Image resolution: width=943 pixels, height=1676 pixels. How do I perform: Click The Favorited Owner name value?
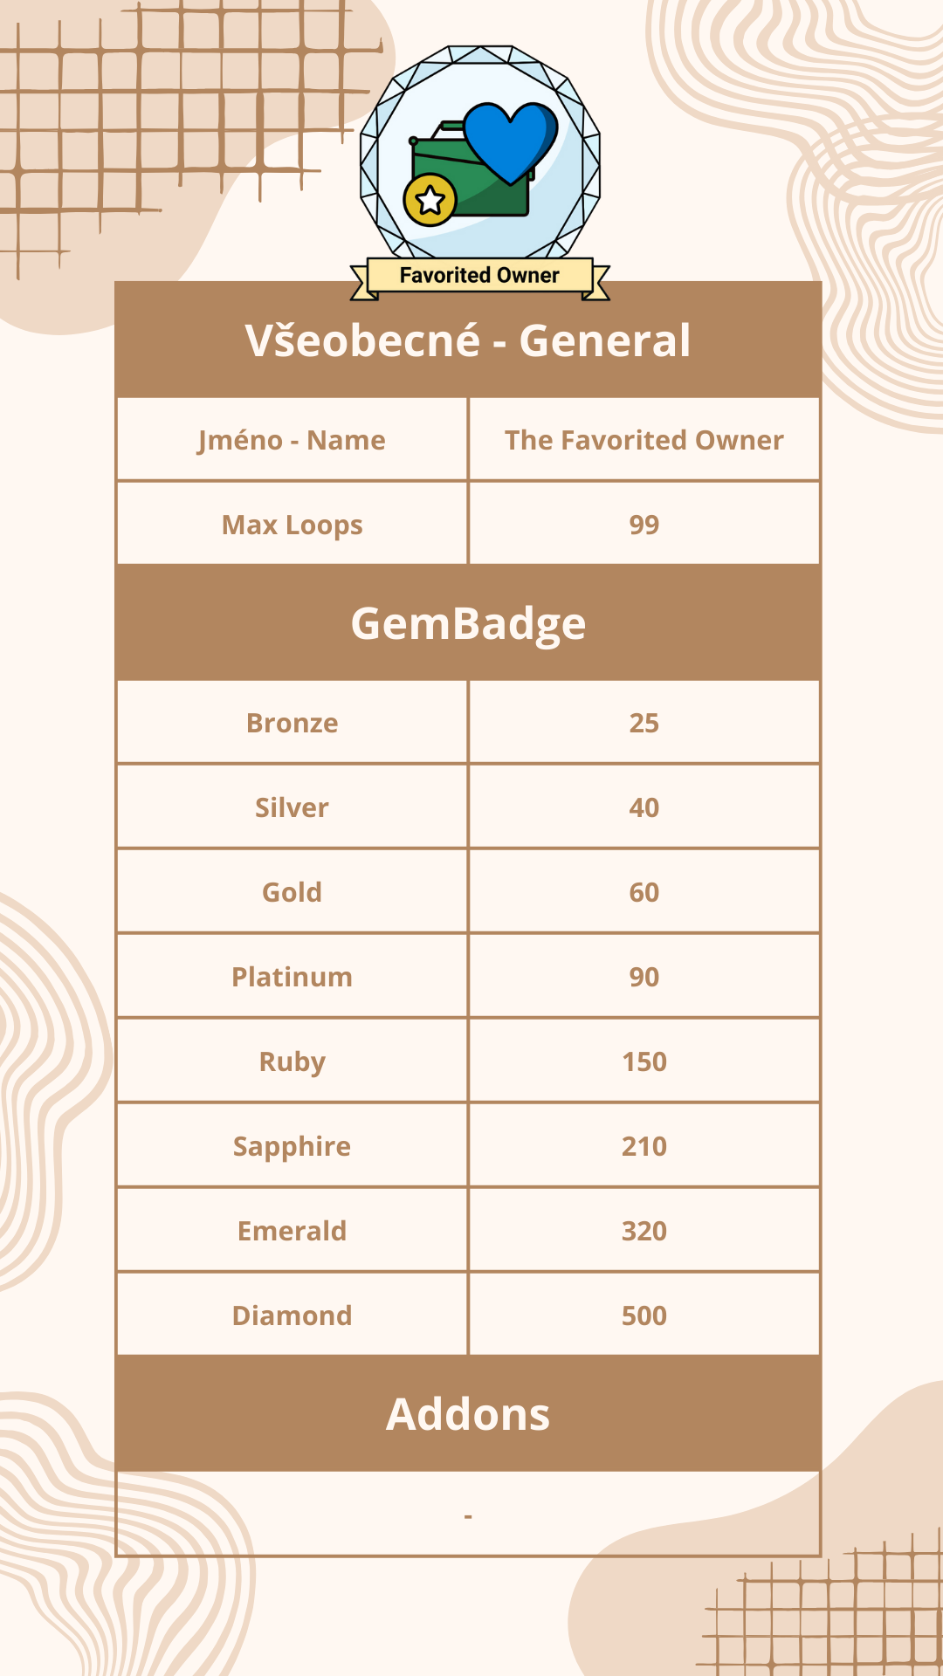coord(644,440)
